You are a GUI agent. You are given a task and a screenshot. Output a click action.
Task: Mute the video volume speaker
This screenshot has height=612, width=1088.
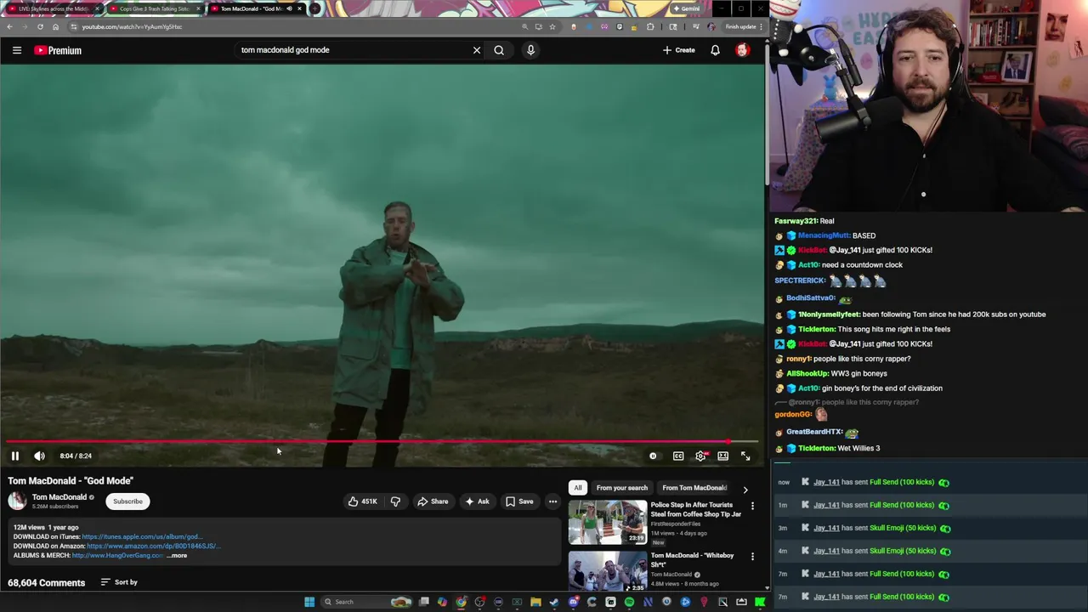[x=39, y=456]
